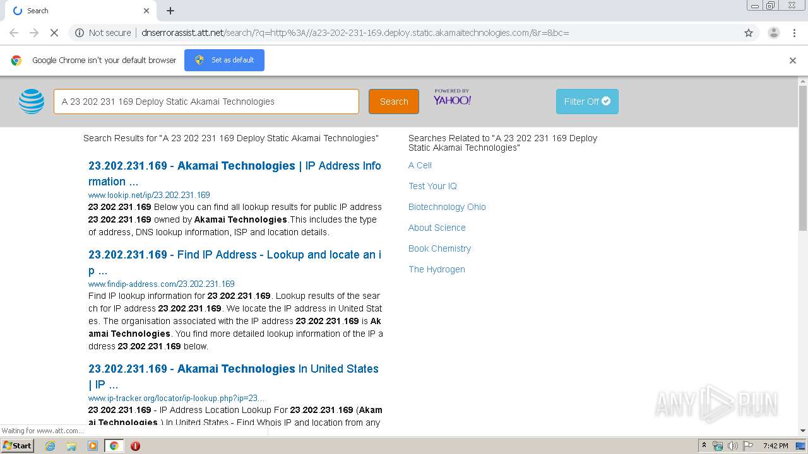This screenshot has height=454, width=808.
Task: Open related search The Hydrogen
Action: (x=437, y=269)
